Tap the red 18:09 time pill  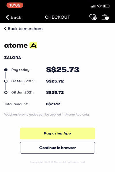click(x=15, y=5)
